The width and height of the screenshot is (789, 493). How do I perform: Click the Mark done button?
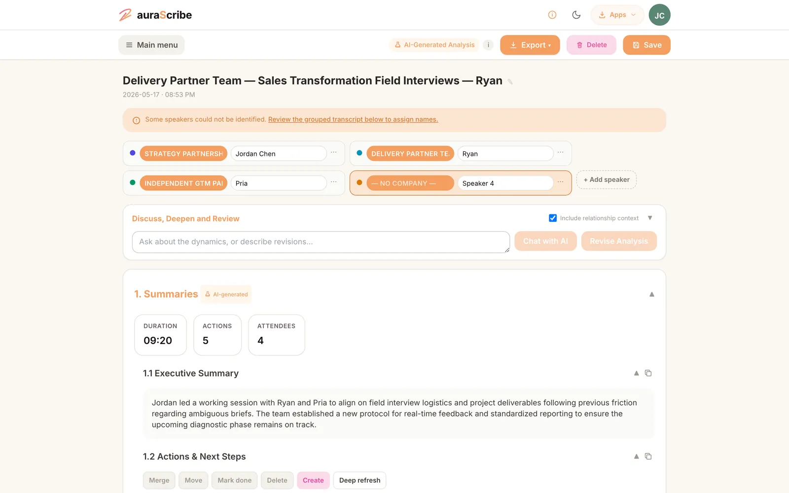coord(234,480)
